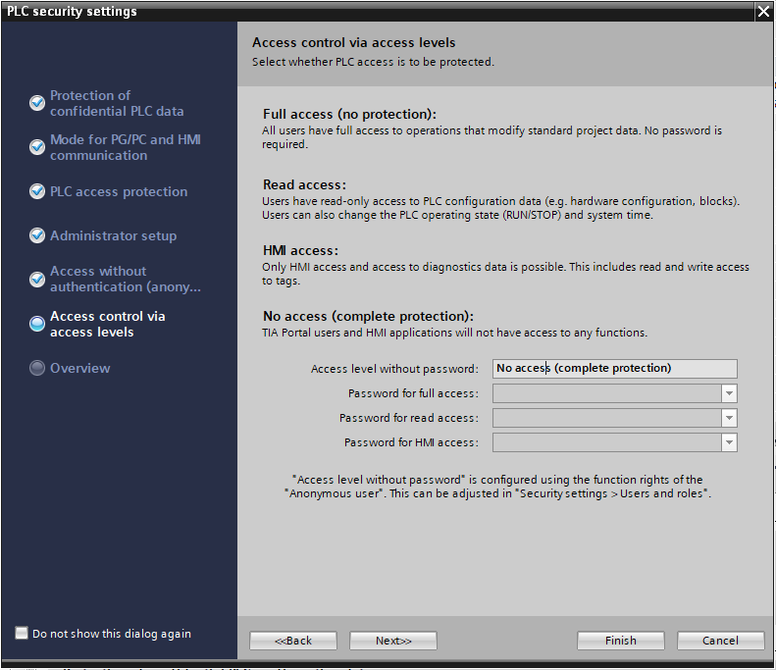The image size is (776, 670).
Task: Click gray circle icon beside Overview
Action: [37, 368]
